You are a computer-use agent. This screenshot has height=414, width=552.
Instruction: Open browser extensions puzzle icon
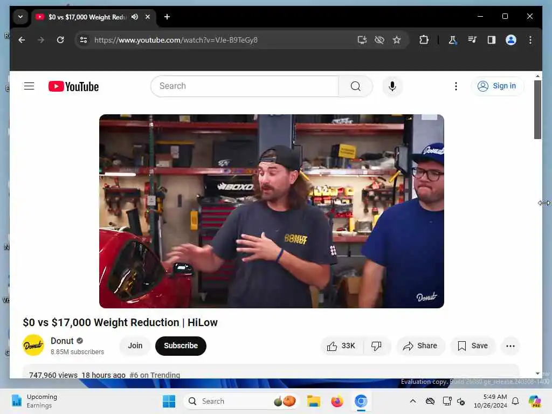(424, 40)
